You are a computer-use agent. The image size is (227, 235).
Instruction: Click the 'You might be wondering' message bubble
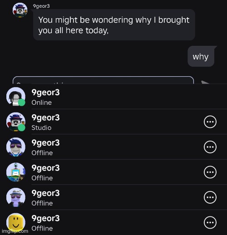114,25
